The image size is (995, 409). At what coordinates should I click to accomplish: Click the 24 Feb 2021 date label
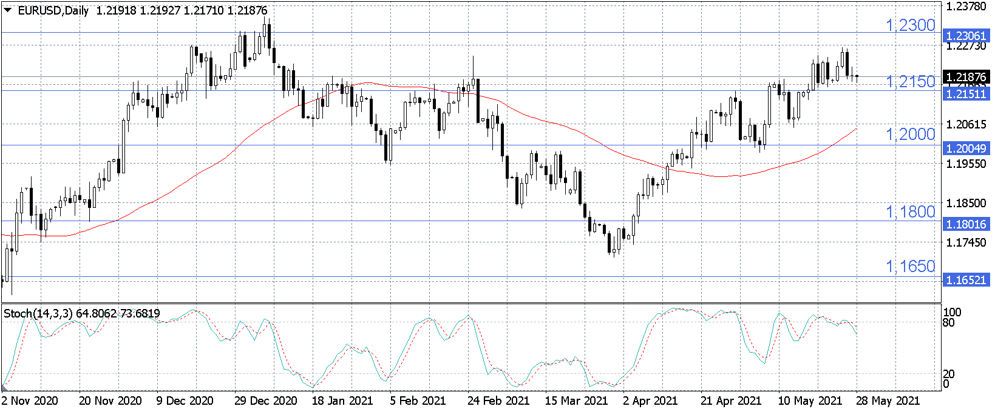[x=498, y=401]
